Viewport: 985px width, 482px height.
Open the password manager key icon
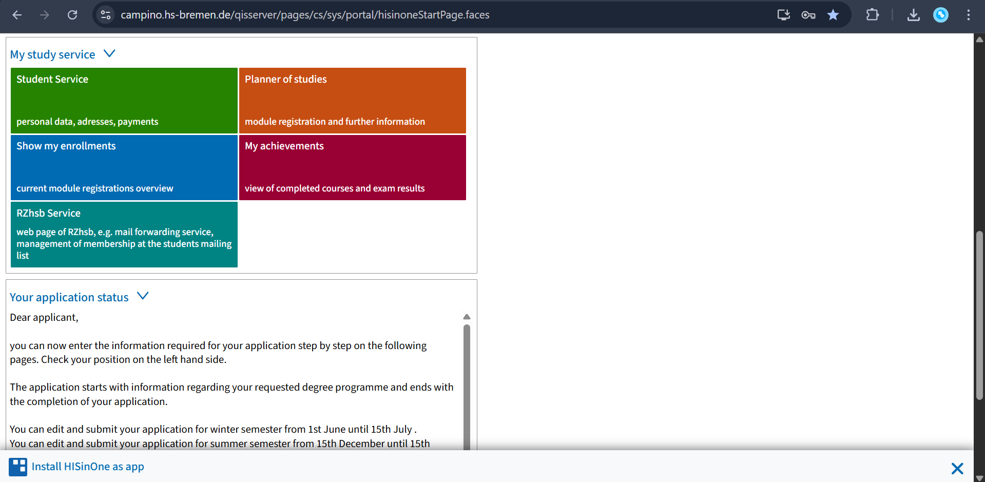(808, 15)
